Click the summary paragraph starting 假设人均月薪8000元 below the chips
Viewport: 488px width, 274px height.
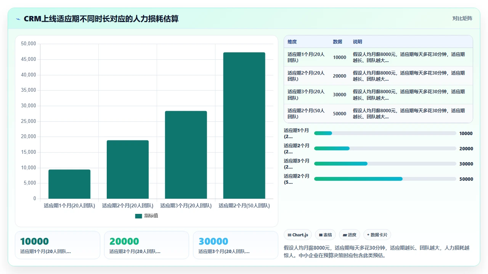click(377, 252)
